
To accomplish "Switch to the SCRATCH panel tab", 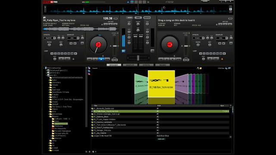I will [147, 18].
